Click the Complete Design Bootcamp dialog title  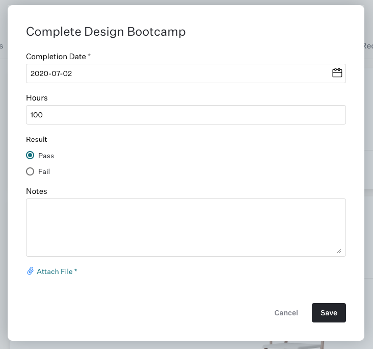click(106, 32)
